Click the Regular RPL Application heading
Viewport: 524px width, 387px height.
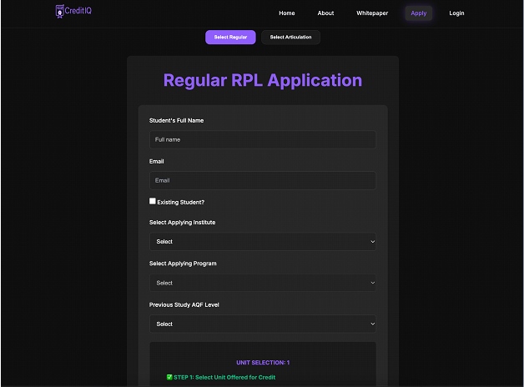point(262,81)
